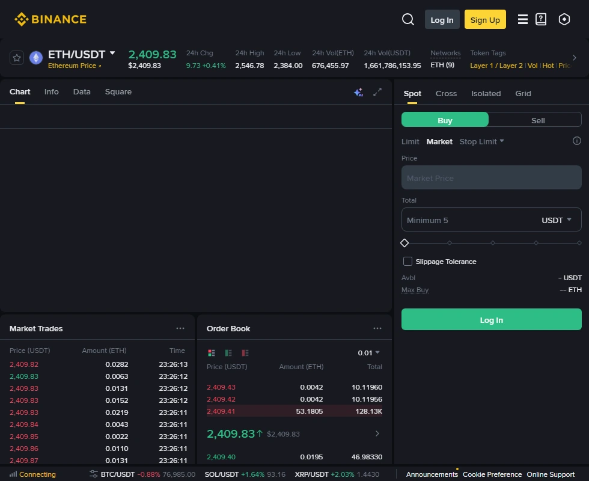
Task: Set amount slider to 75% mark
Action: pyautogui.click(x=536, y=243)
